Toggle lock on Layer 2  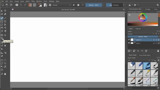[x=154, y=40]
